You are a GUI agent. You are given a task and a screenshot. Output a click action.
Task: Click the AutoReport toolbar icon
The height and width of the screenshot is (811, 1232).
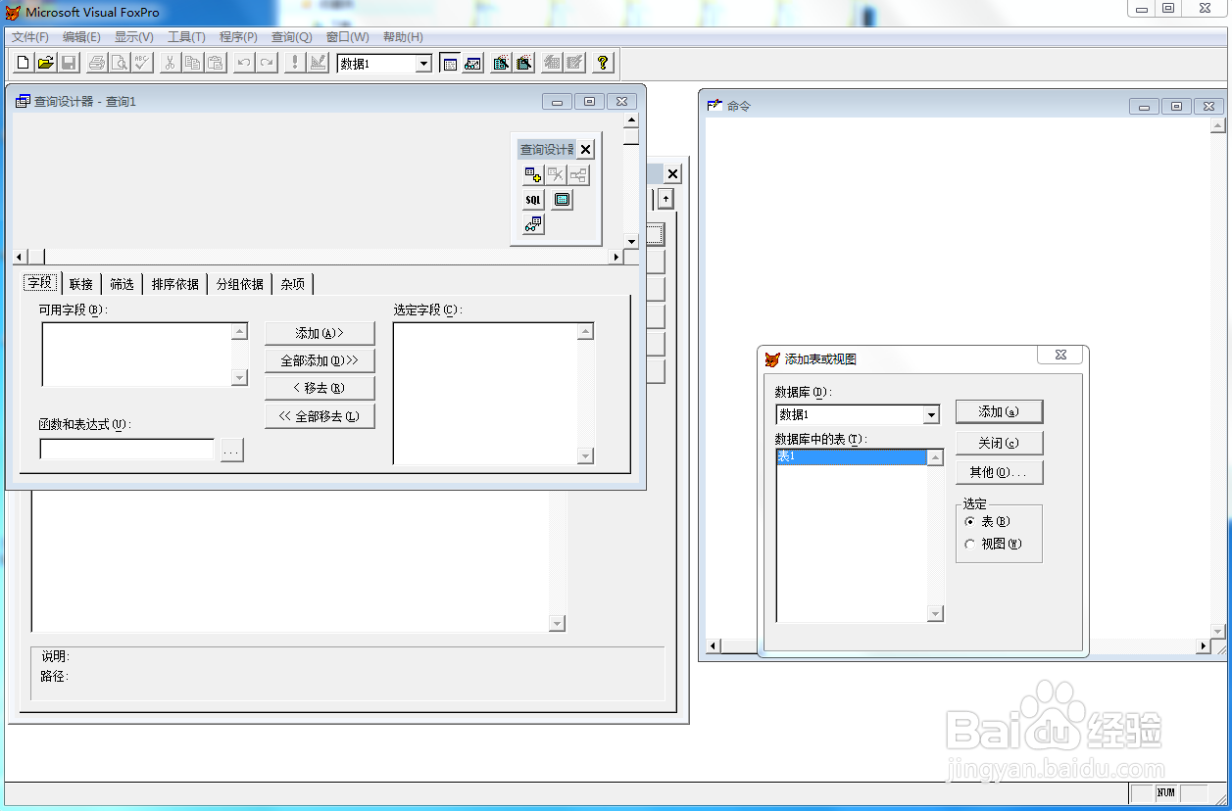575,64
